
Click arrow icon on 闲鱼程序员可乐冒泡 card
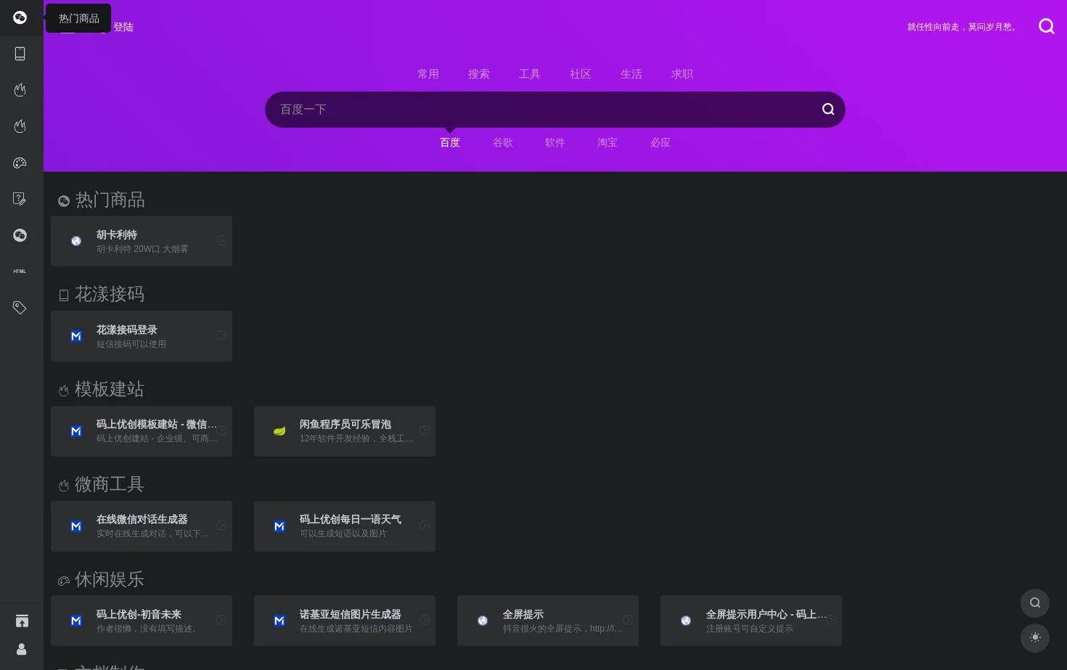[425, 430]
